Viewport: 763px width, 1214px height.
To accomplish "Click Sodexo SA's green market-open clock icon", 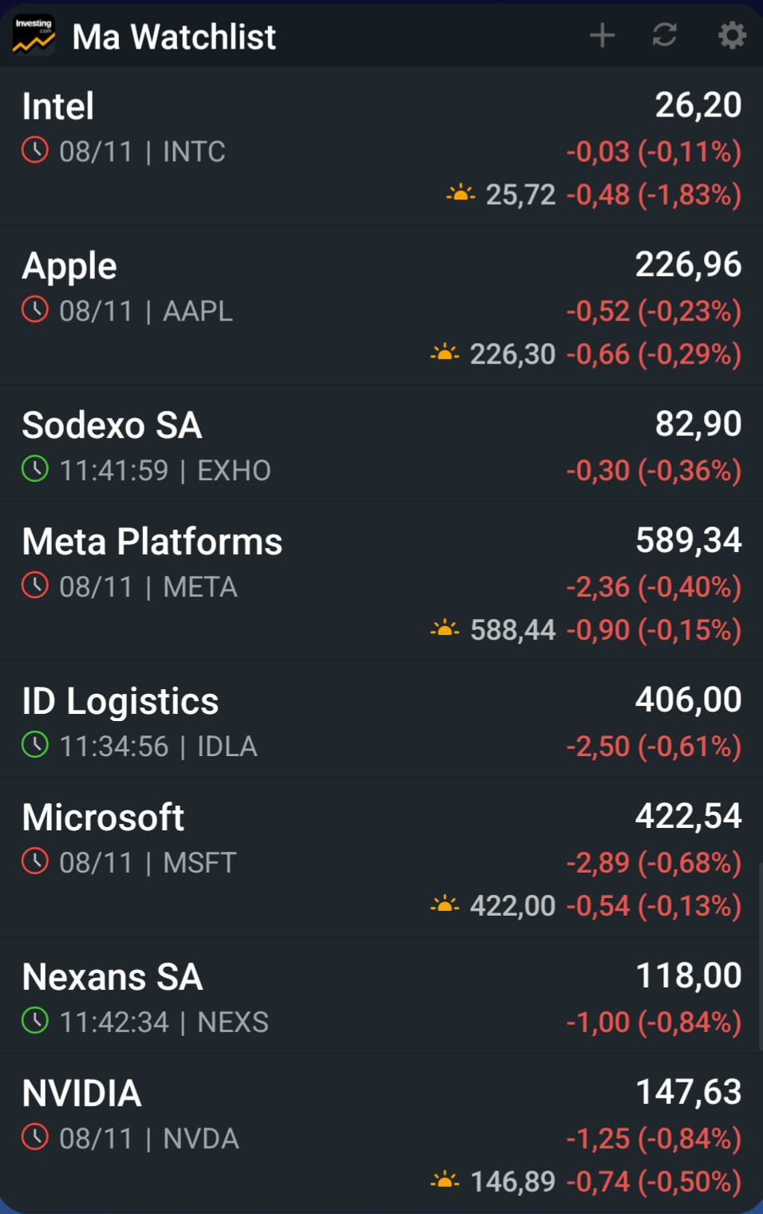I will coord(35,469).
